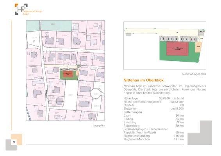Select the 'Cham' distance row label
The image size is (221, 156).
[127, 115]
